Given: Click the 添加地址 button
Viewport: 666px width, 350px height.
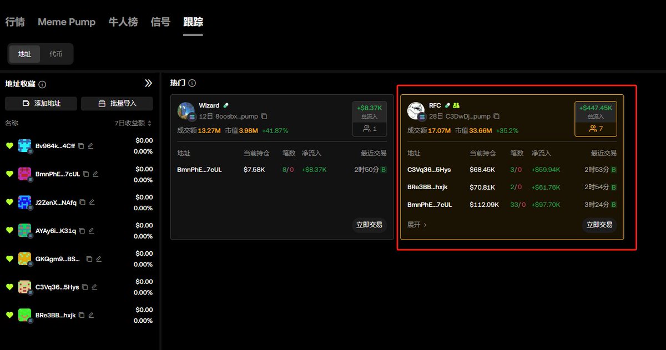Looking at the screenshot, I should (x=41, y=103).
